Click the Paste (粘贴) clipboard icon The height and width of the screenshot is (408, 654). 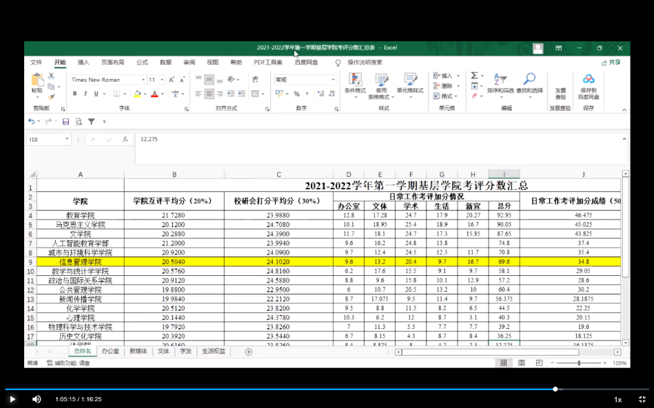(x=37, y=81)
